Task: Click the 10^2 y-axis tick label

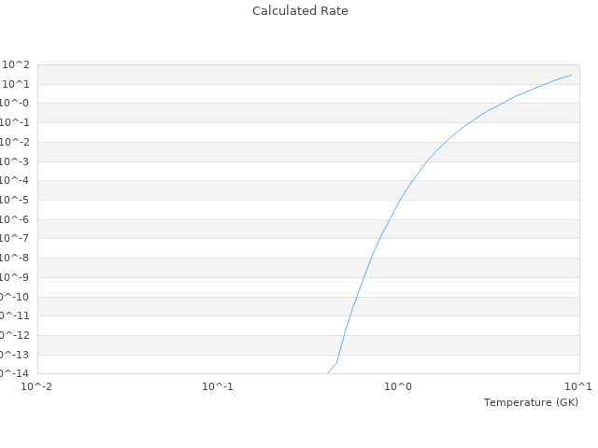Action: click(x=17, y=64)
